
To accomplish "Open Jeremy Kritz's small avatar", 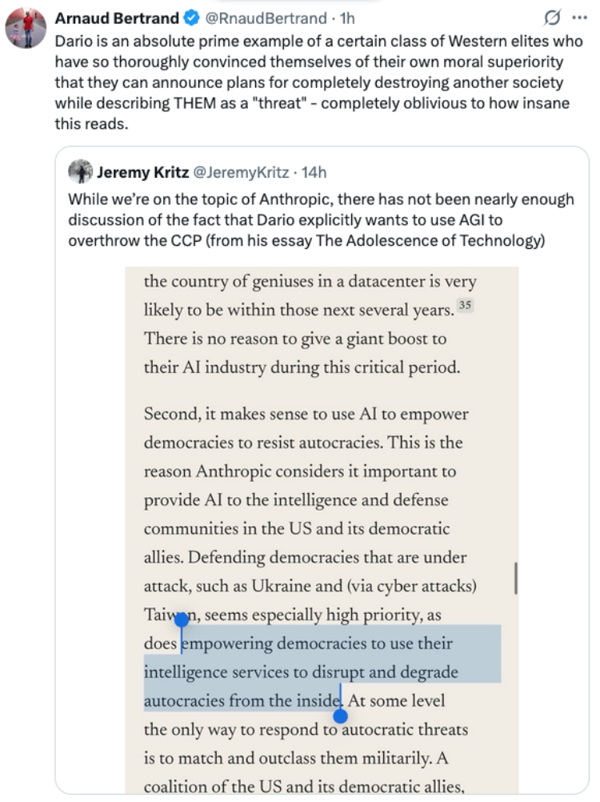I will click(x=80, y=172).
